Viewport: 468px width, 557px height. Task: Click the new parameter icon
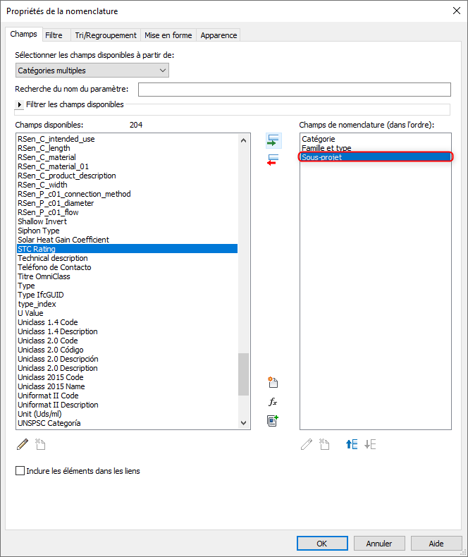273,383
